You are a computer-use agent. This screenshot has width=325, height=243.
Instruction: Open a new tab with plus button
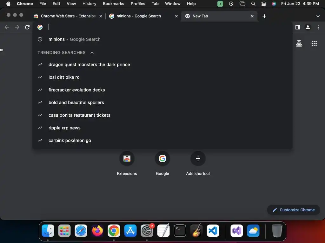coord(264,16)
